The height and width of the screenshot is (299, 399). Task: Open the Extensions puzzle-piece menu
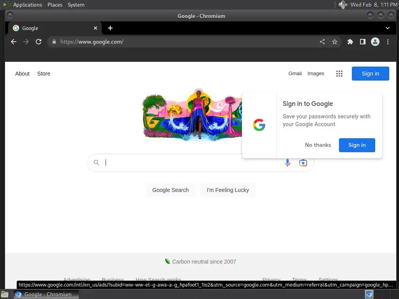(x=350, y=42)
